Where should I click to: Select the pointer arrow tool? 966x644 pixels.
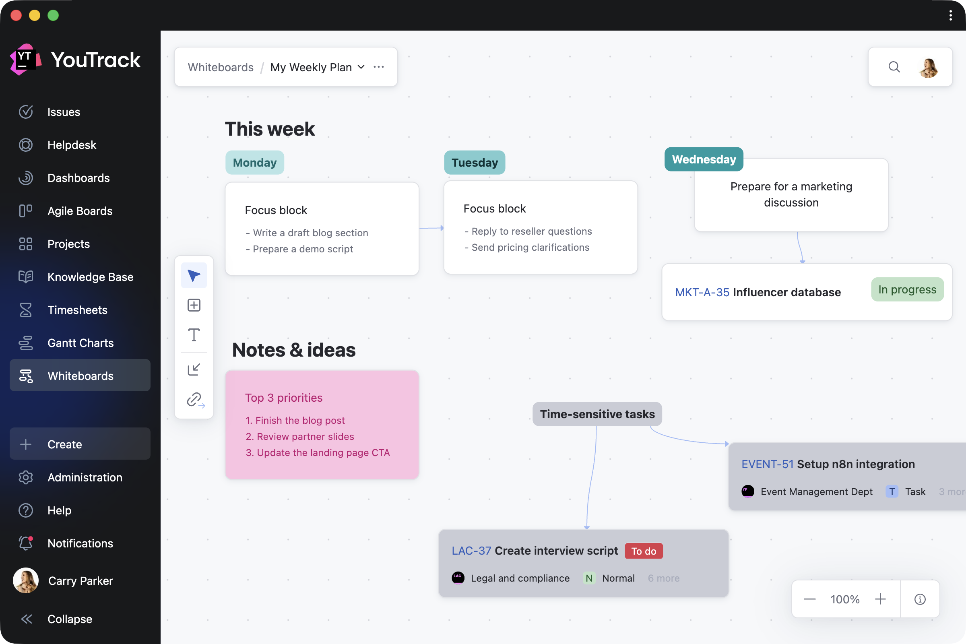click(194, 276)
